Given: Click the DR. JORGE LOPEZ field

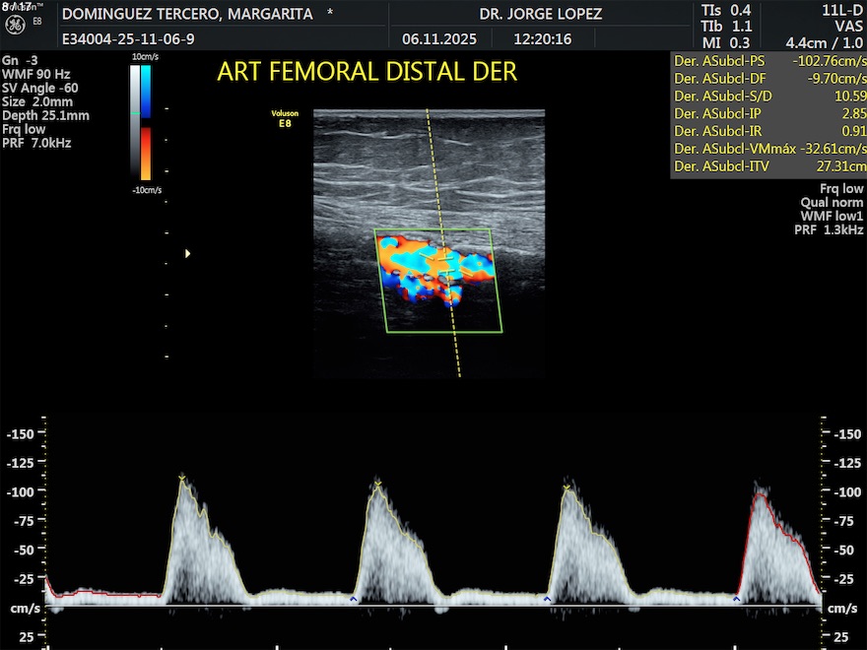Looking at the screenshot, I should pos(540,15).
